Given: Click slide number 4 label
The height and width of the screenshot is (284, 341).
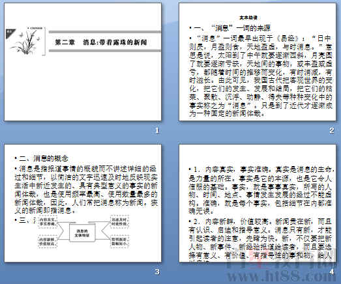Looking at the screenshot, I should (x=332, y=272).
